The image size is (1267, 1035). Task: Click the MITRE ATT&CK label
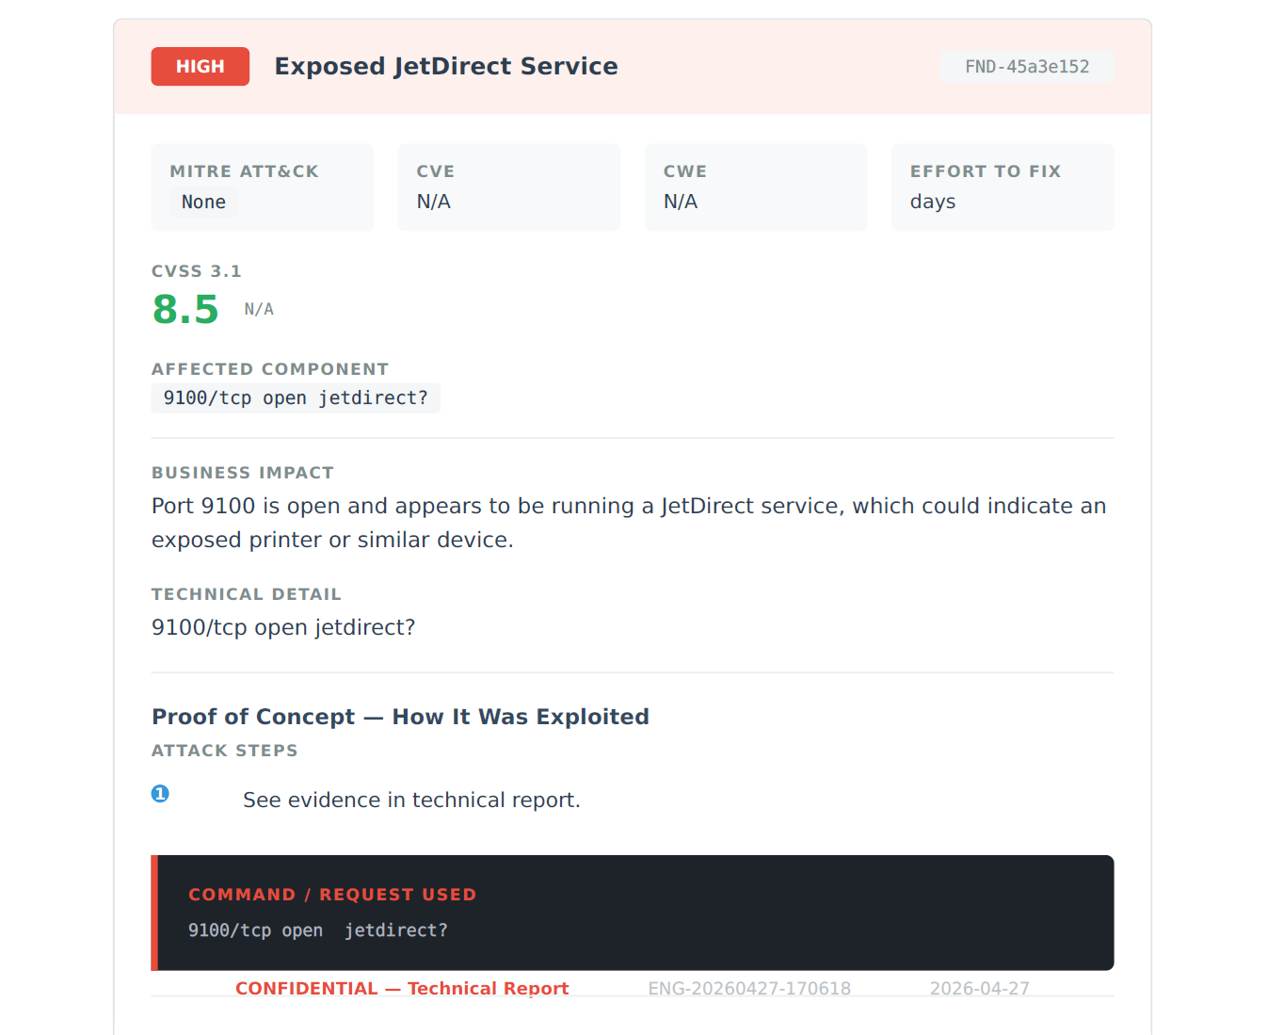tap(245, 171)
